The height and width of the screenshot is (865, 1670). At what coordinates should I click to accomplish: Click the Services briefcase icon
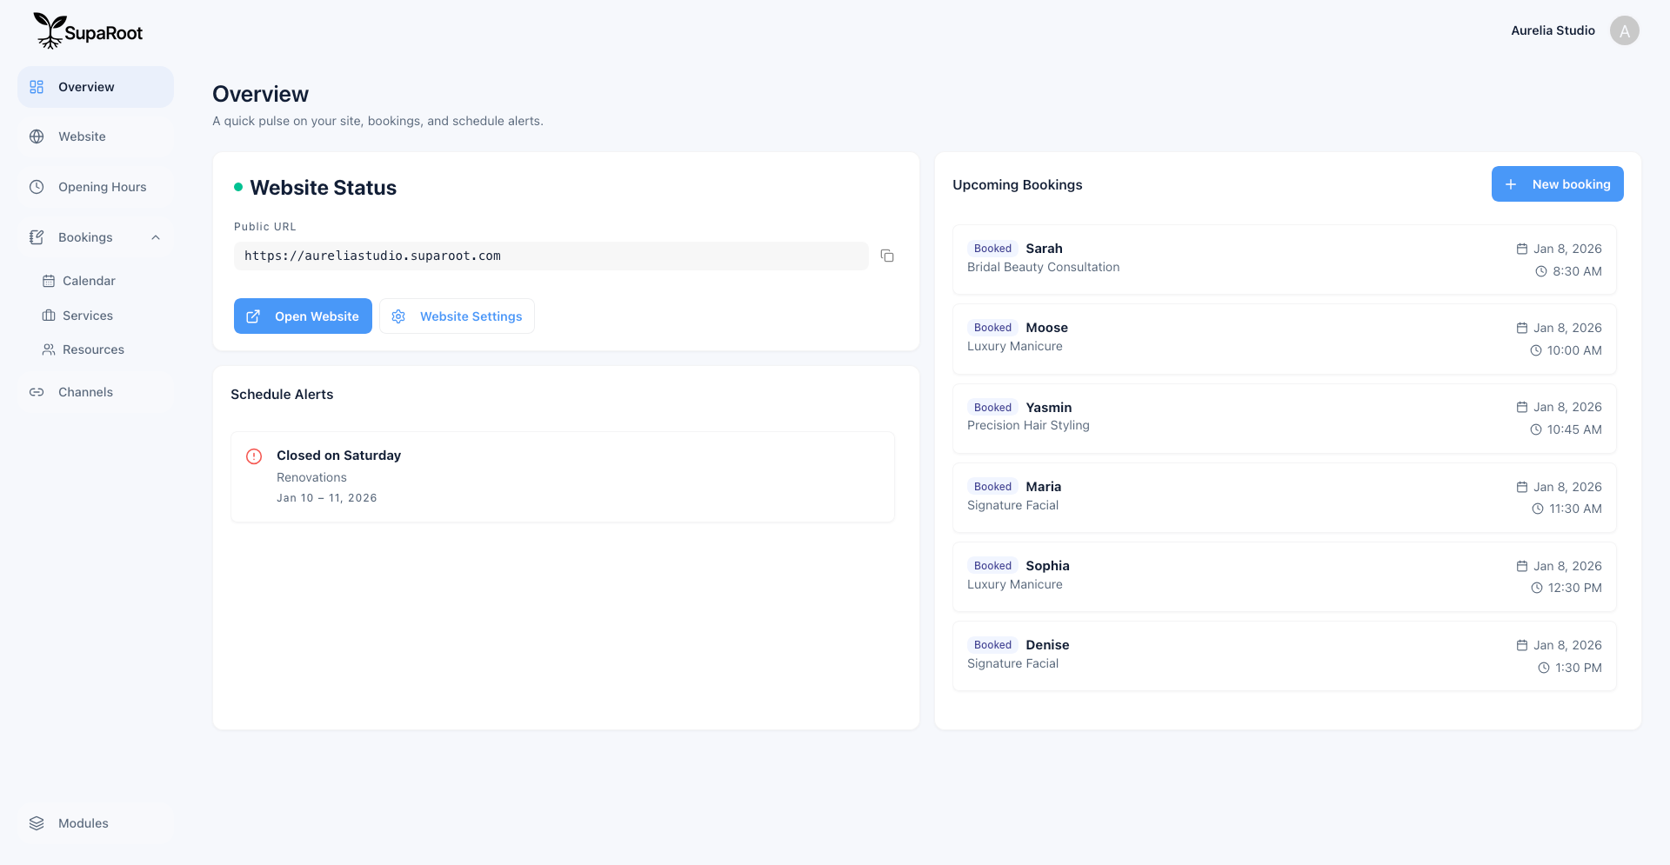pyautogui.click(x=49, y=315)
